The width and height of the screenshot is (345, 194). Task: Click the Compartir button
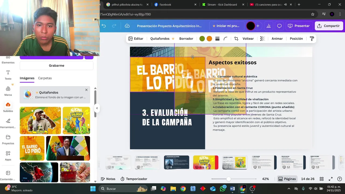pos(329,26)
